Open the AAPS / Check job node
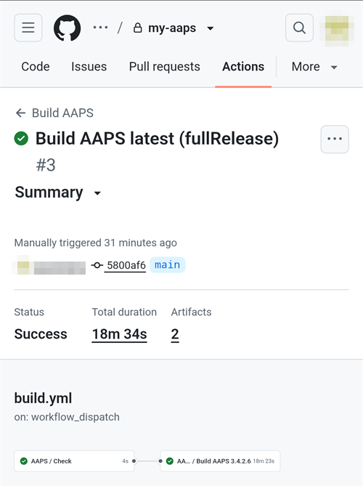This screenshot has height=486, width=363. (74, 461)
